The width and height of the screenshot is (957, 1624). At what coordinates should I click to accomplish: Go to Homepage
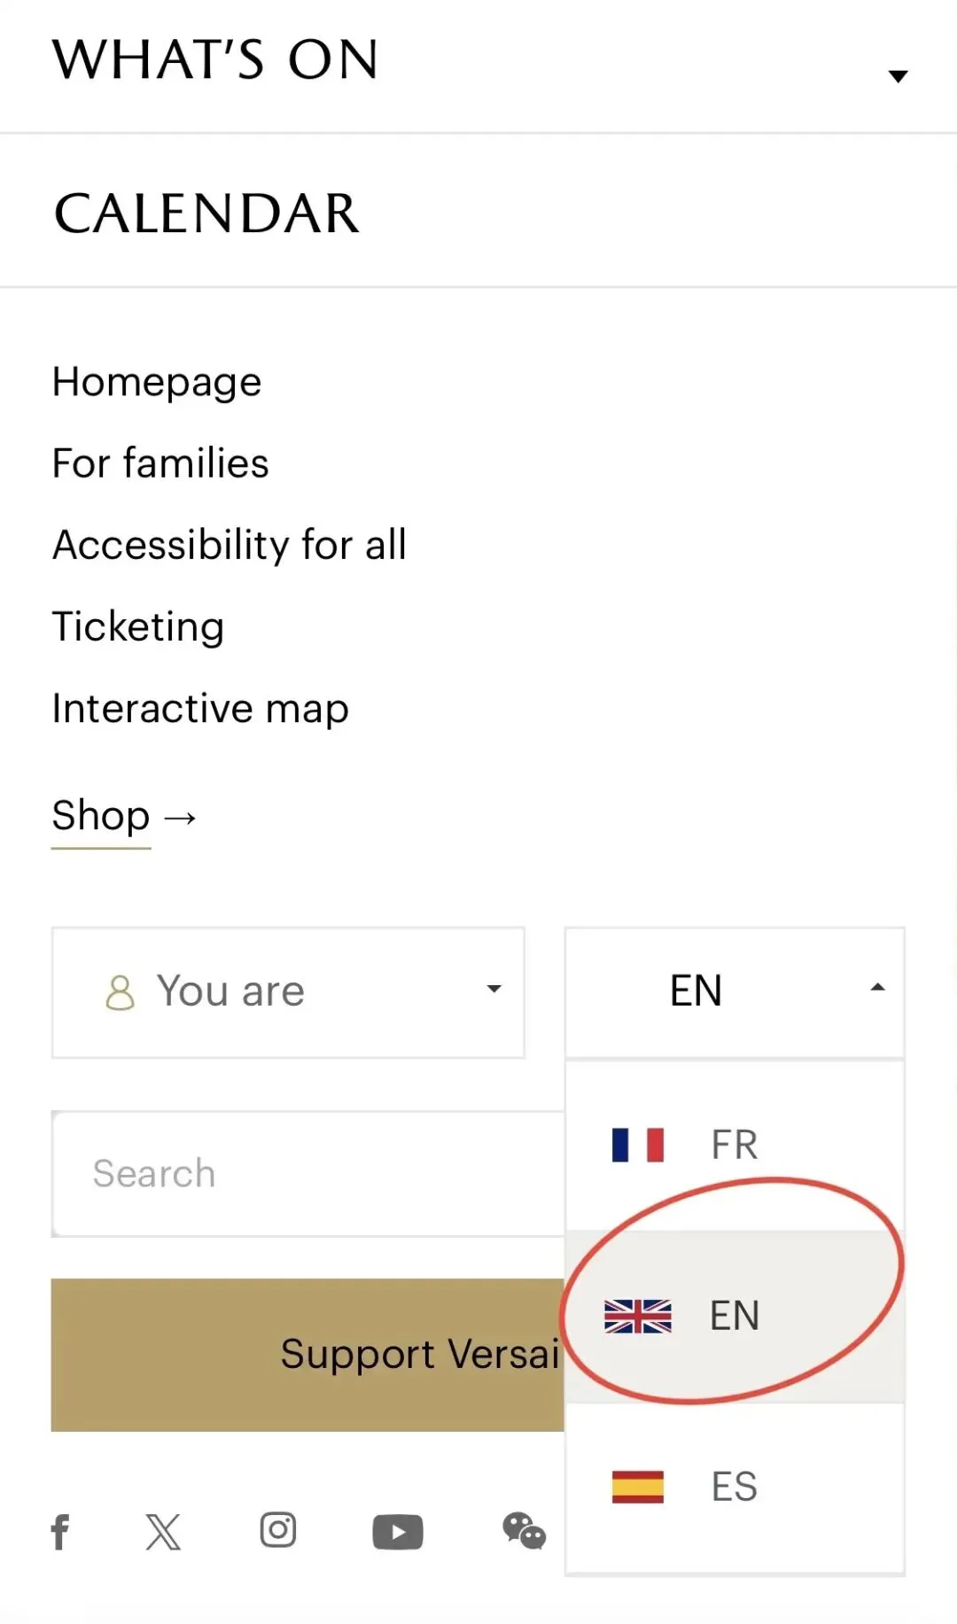click(x=157, y=383)
